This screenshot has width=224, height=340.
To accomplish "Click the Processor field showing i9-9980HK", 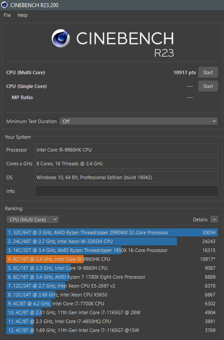I will pyautogui.click(x=126, y=150).
